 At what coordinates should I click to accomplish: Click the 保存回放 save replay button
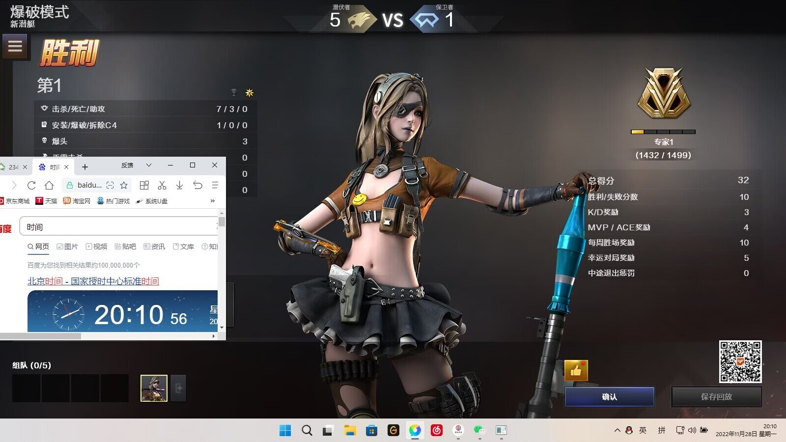pos(717,397)
